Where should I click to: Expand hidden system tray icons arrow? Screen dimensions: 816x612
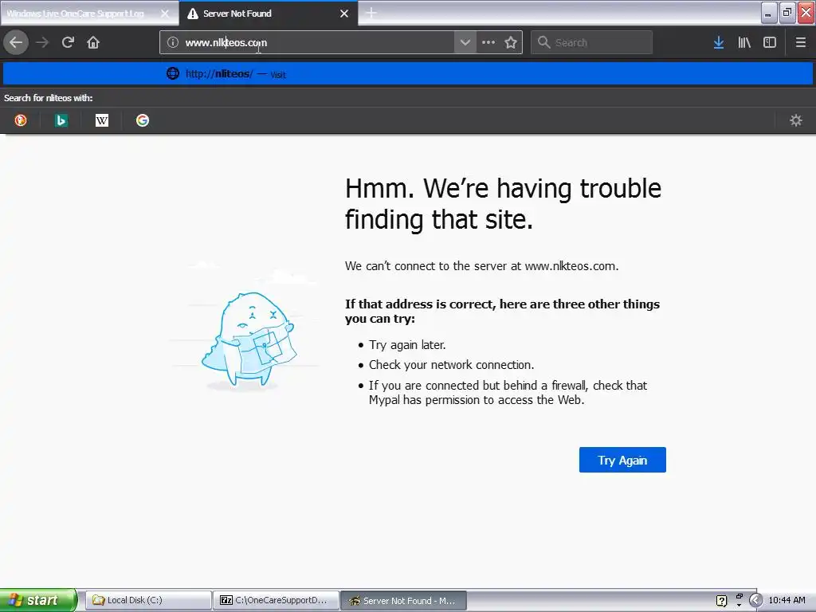755,600
